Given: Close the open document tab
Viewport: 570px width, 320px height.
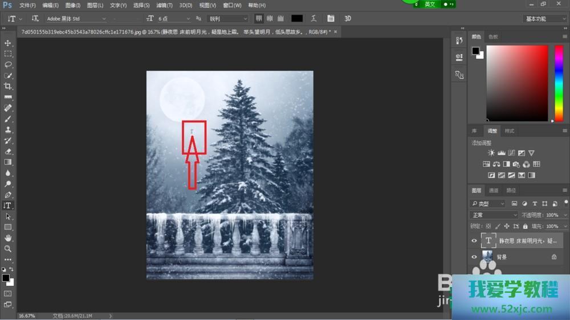Looking at the screenshot, I should 336,31.
